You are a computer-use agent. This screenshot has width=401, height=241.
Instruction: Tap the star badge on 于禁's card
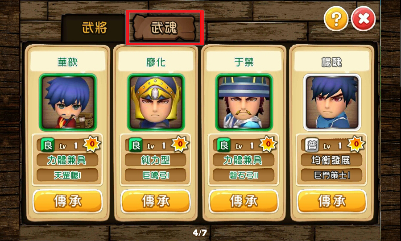[268, 144]
